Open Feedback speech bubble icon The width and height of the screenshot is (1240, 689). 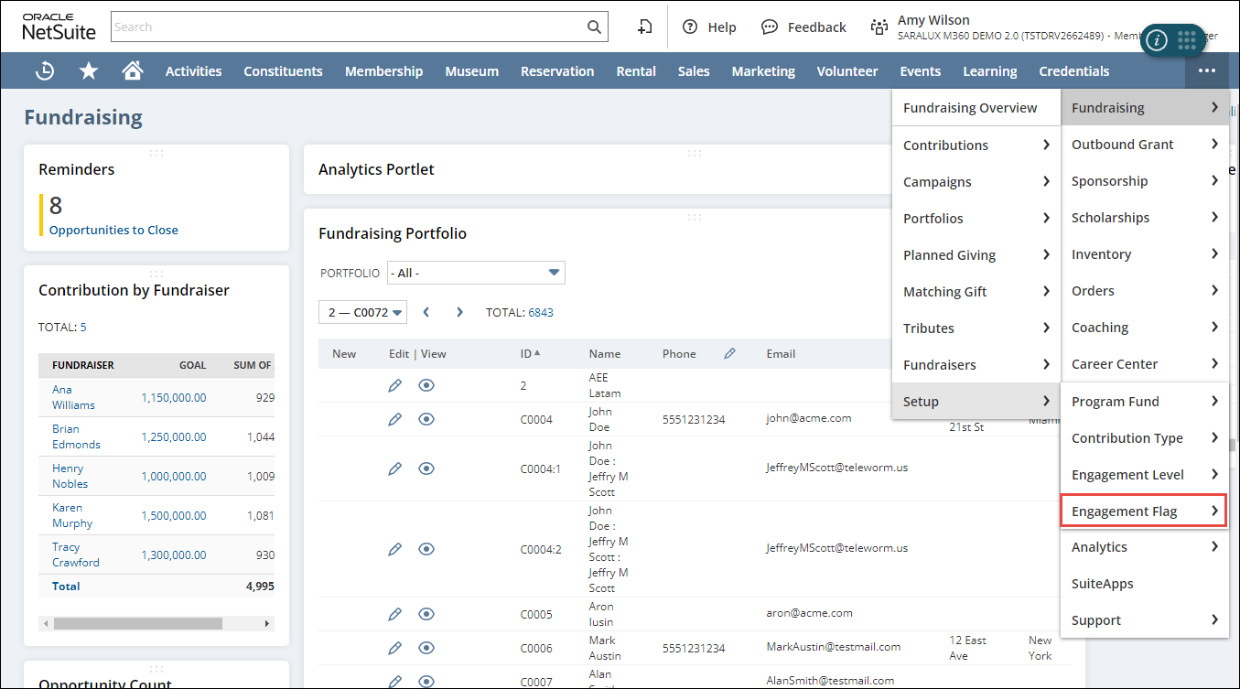pyautogui.click(x=770, y=27)
